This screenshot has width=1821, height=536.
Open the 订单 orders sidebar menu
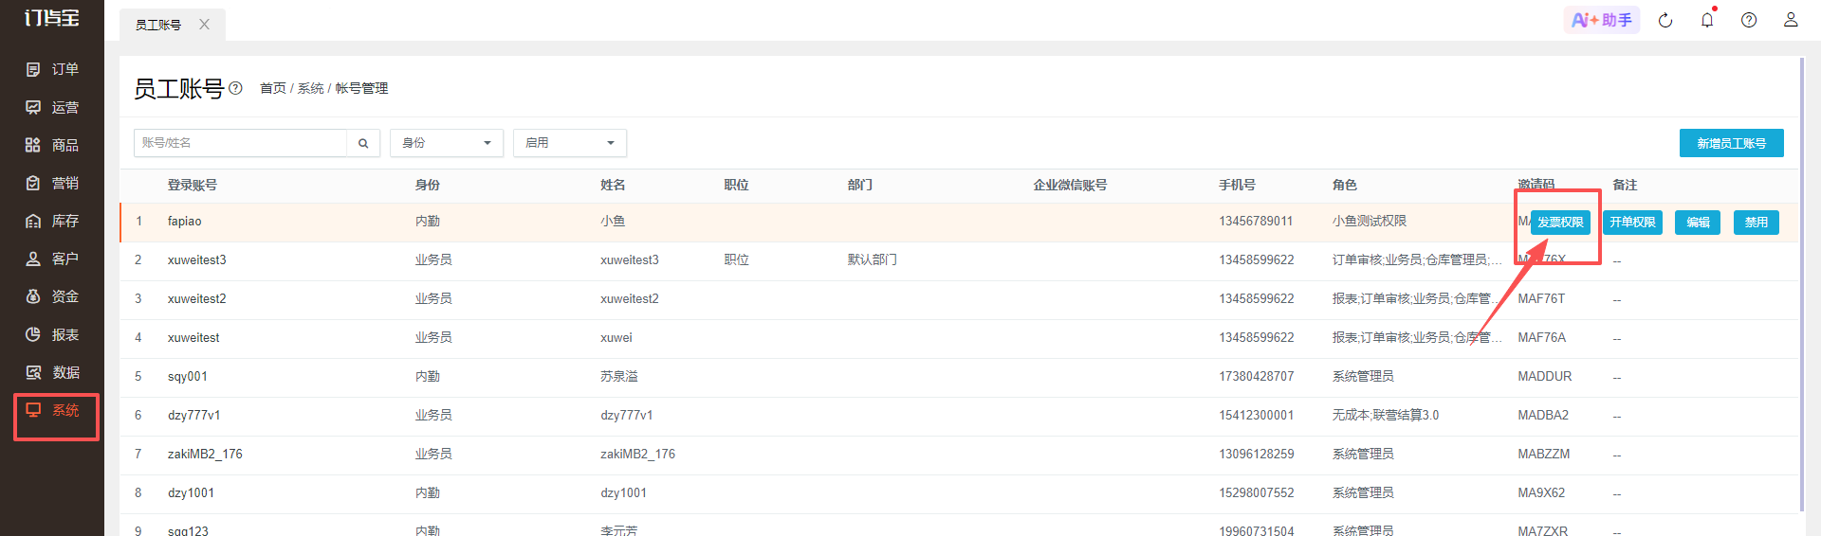click(x=52, y=69)
